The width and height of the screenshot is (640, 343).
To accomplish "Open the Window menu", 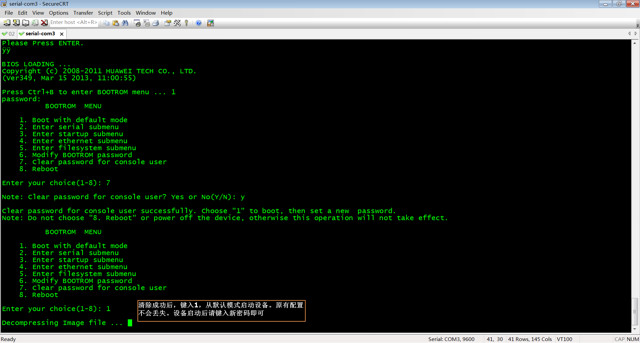I will coord(145,13).
